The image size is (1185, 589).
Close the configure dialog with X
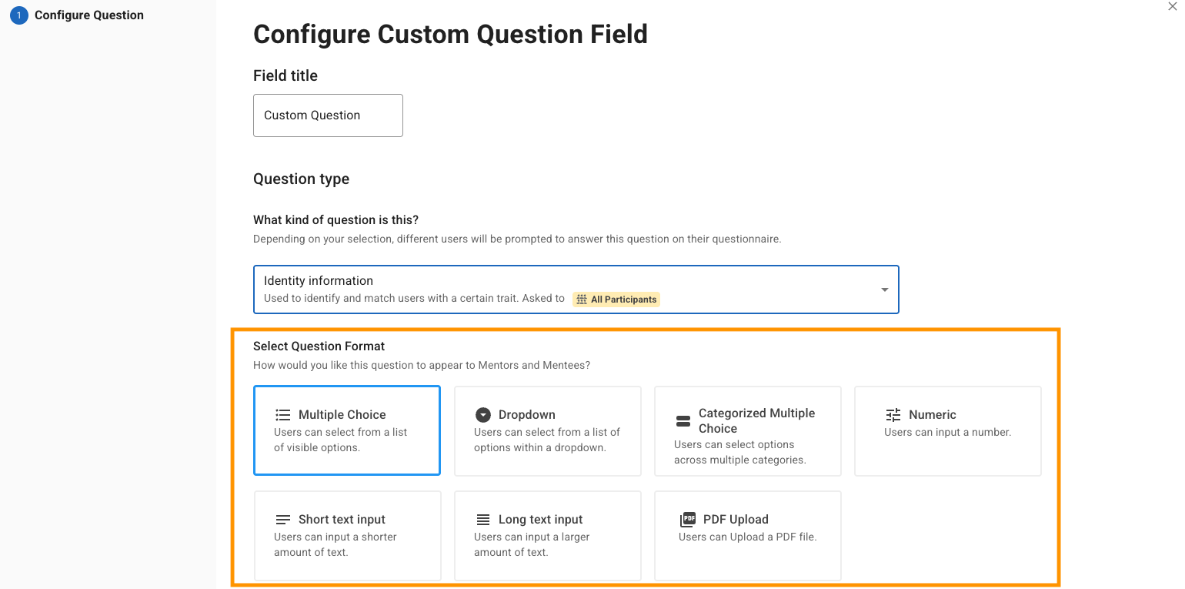1173,7
